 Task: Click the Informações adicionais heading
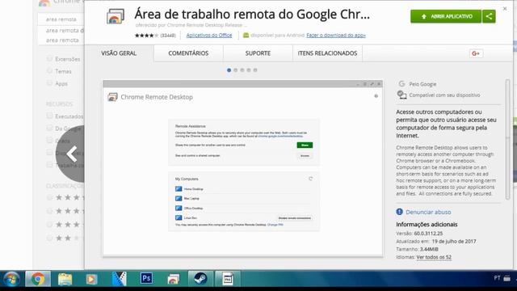[x=427, y=225]
